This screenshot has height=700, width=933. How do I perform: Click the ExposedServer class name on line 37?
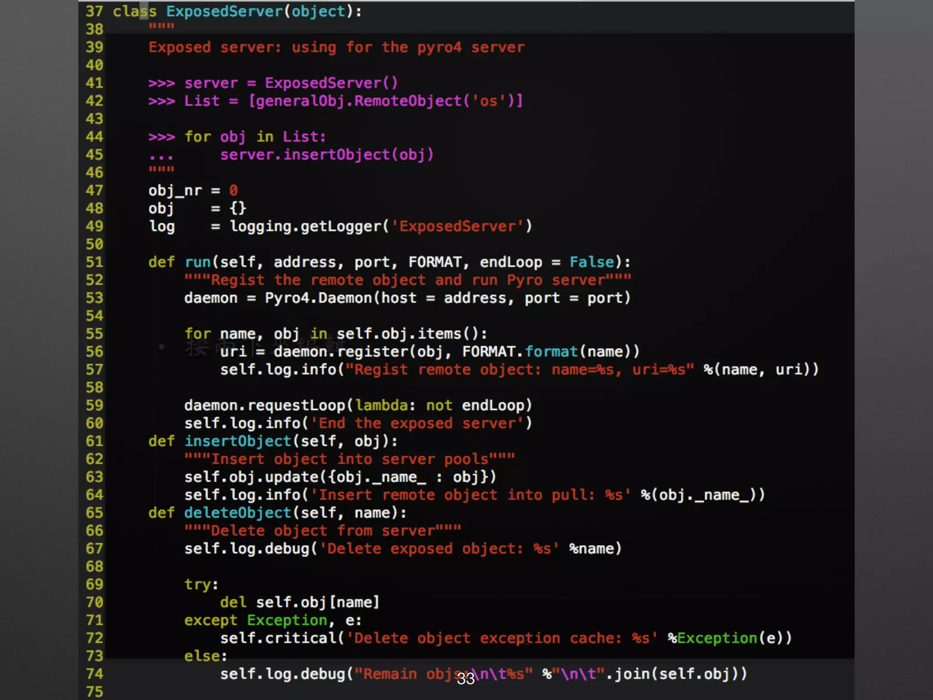pyautogui.click(x=225, y=11)
